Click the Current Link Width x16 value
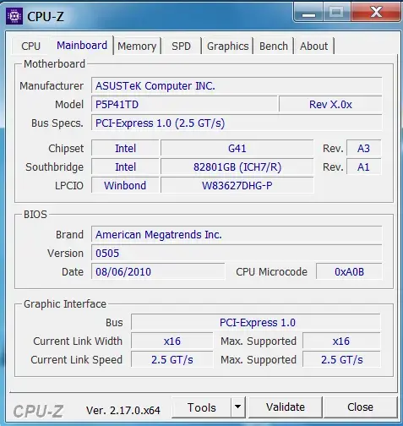This screenshot has height=426, width=403. (x=172, y=341)
